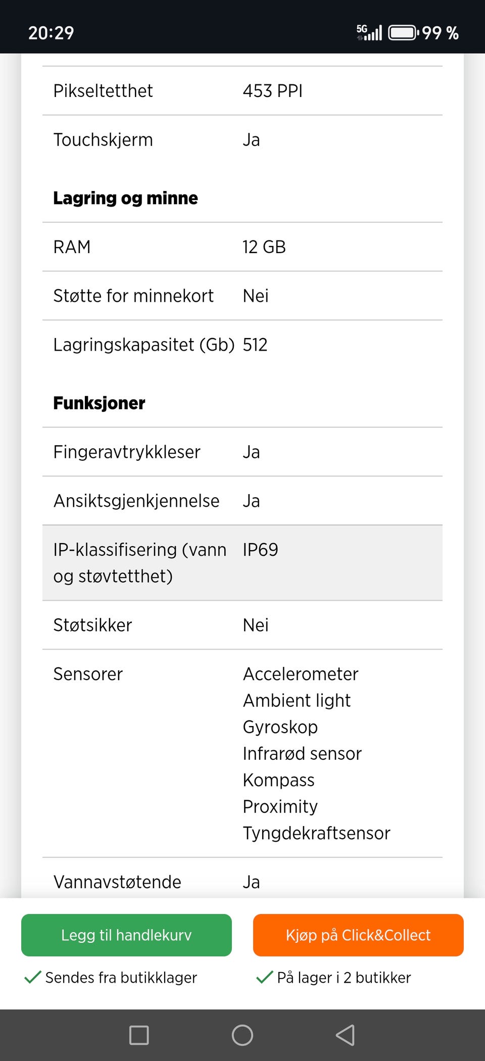Tap the recent apps square icon
Image resolution: width=485 pixels, height=1061 pixels.
(x=139, y=1035)
